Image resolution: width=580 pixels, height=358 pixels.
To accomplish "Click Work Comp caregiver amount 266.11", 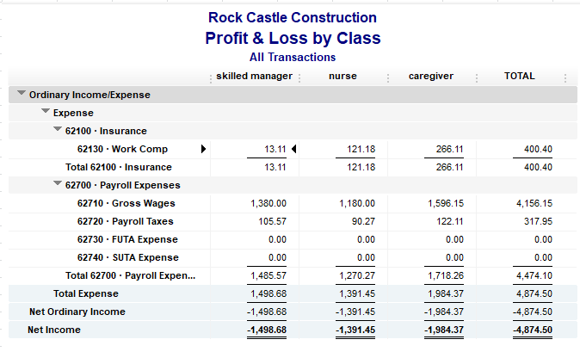I will tap(449, 149).
